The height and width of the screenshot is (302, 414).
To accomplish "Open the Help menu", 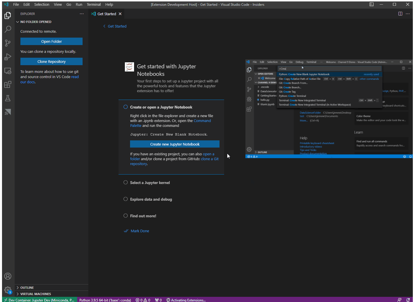I will coord(109,4).
